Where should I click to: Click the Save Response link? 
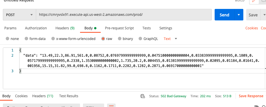click(251, 96)
